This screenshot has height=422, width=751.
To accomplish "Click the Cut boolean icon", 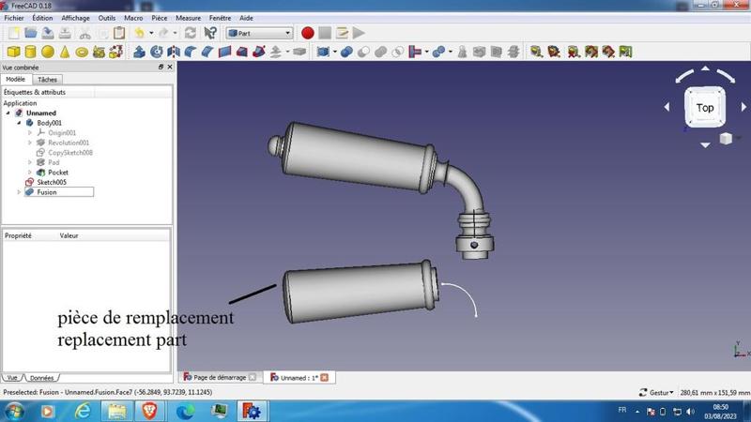I will [363, 52].
